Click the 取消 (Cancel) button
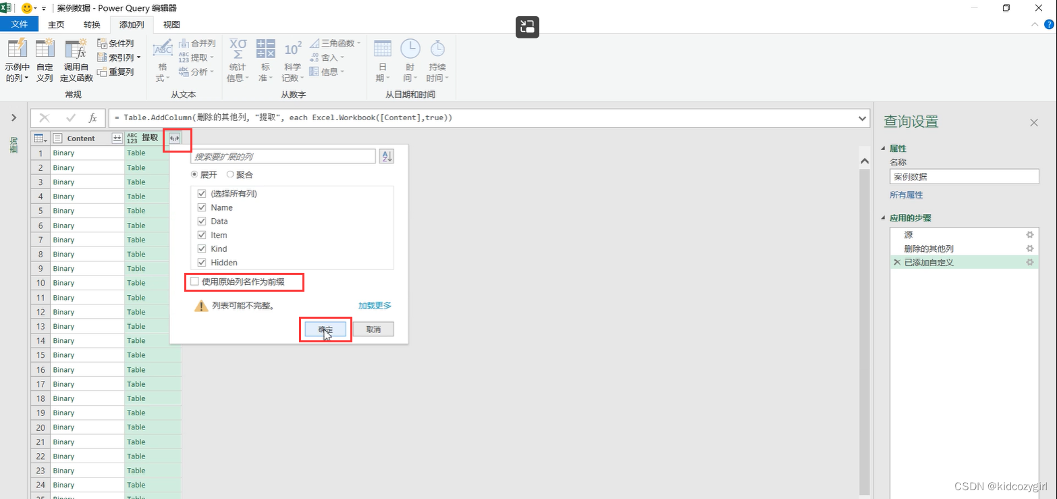 pos(373,329)
